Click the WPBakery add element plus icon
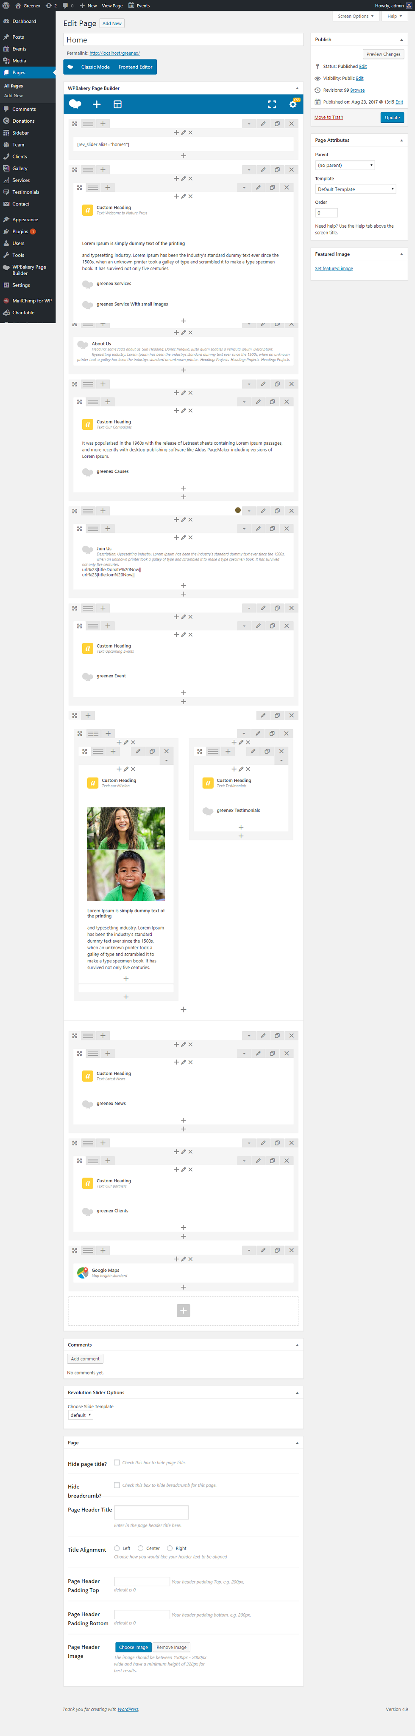The width and height of the screenshot is (415, 1736). pyautogui.click(x=96, y=104)
